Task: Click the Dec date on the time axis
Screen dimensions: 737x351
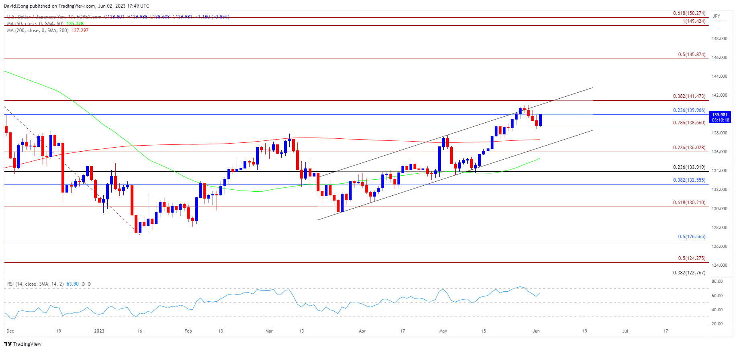Action: coord(10,331)
